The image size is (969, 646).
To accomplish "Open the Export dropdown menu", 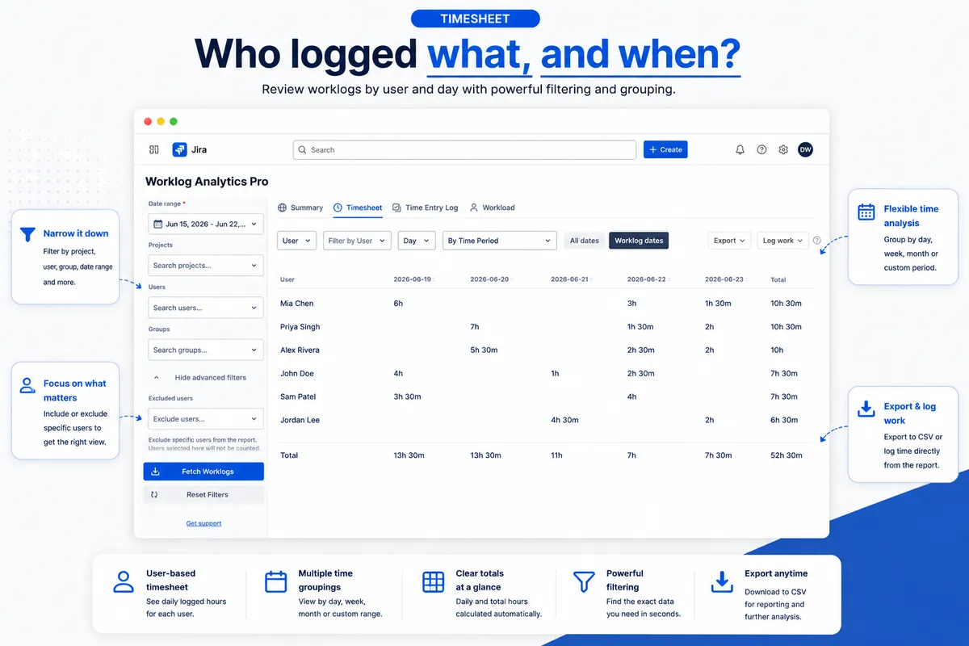I will point(729,241).
